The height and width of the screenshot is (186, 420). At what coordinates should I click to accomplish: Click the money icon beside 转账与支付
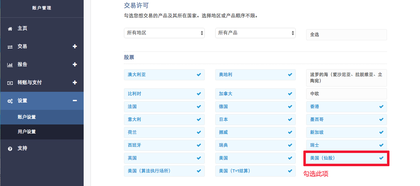(10, 83)
